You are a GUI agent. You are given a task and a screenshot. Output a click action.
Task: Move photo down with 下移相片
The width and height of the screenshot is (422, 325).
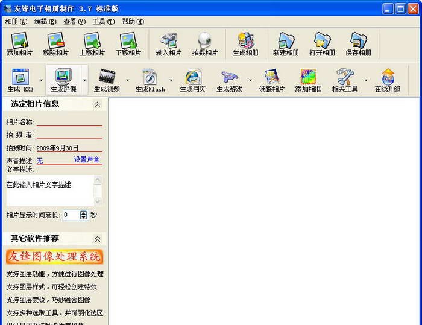click(x=128, y=44)
